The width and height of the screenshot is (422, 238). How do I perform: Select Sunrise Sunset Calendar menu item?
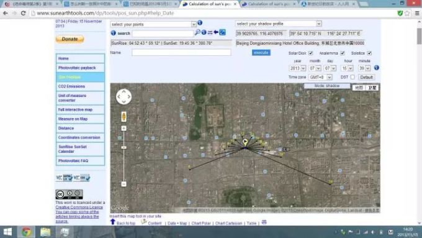click(80, 149)
